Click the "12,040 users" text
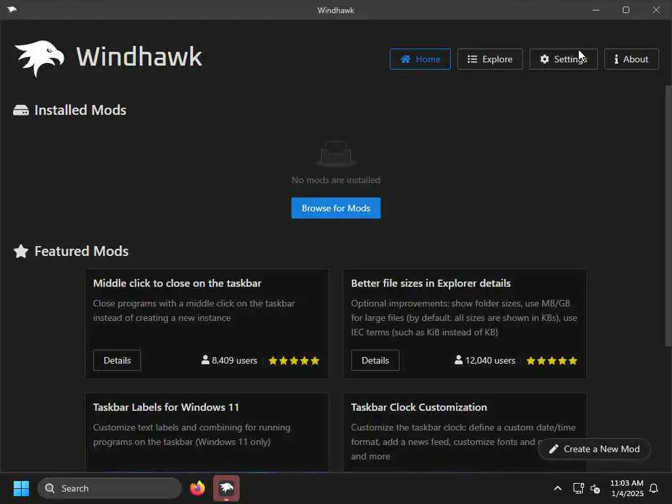Viewport: 672px width, 504px height. coord(490,360)
